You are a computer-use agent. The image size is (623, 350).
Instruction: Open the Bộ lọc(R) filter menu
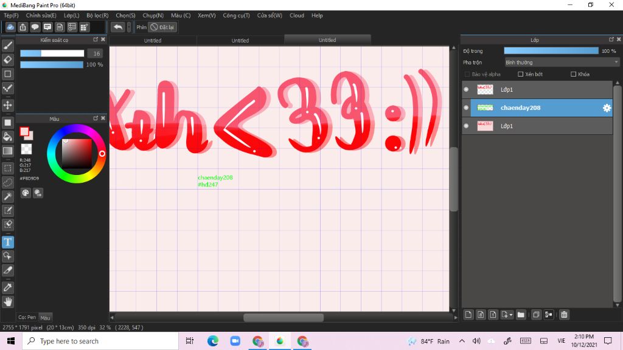click(97, 15)
